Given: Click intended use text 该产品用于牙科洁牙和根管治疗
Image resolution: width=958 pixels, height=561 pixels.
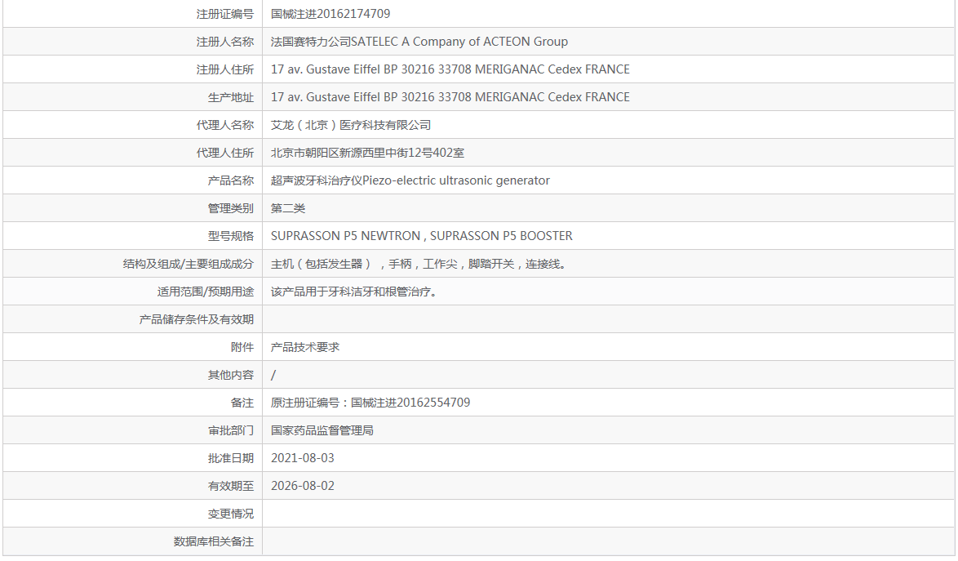Looking at the screenshot, I should [x=354, y=292].
